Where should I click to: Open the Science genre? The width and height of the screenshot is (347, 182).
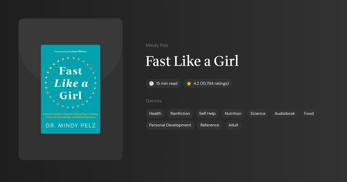[258, 113]
